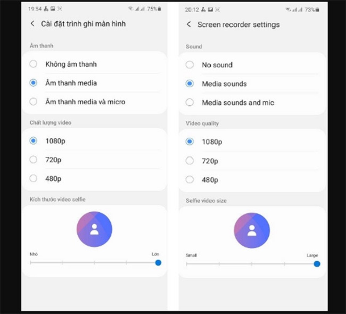This screenshot has width=346, height=314.
Task: Select the No sound radio button
Action: 190,65
